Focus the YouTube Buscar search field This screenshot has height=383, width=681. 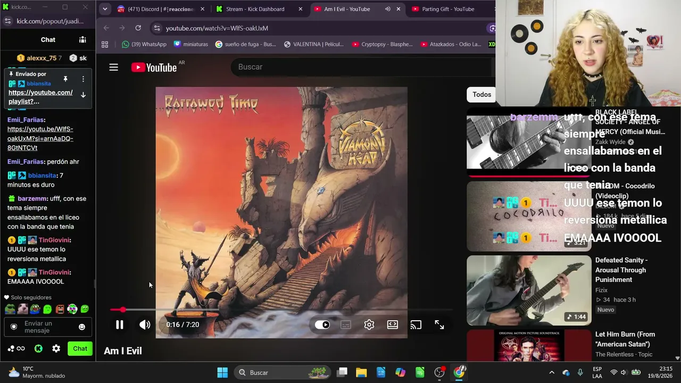click(x=362, y=66)
